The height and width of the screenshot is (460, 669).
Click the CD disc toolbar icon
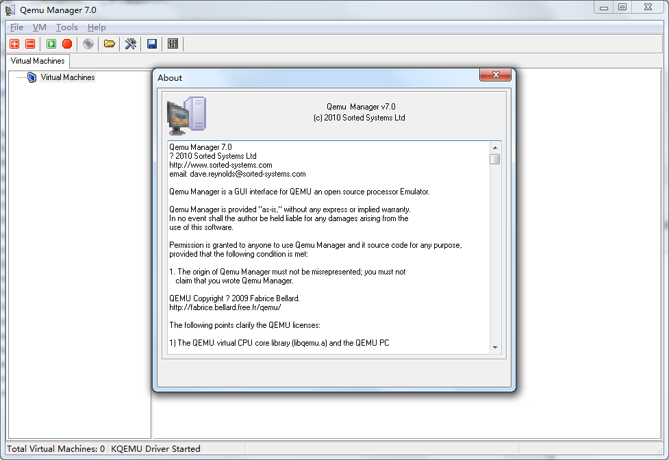pos(88,44)
